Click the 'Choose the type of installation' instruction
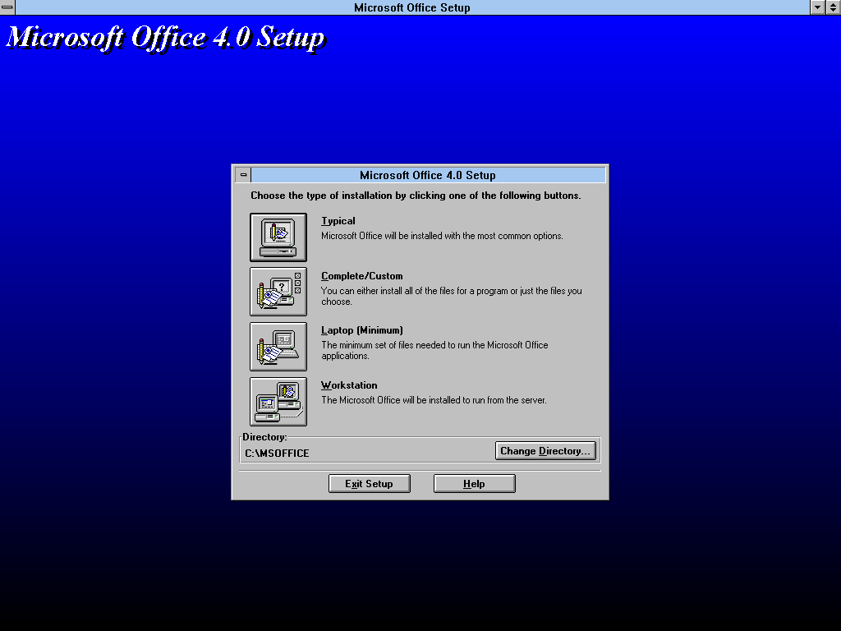Screen dimensions: 841x631 416,196
